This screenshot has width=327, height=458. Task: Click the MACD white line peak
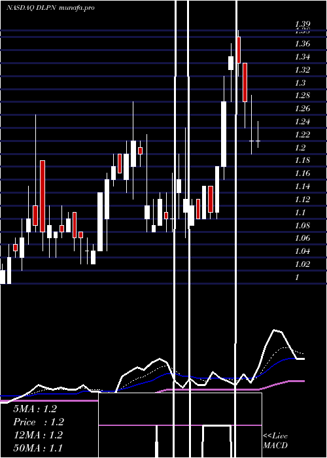click(275, 330)
